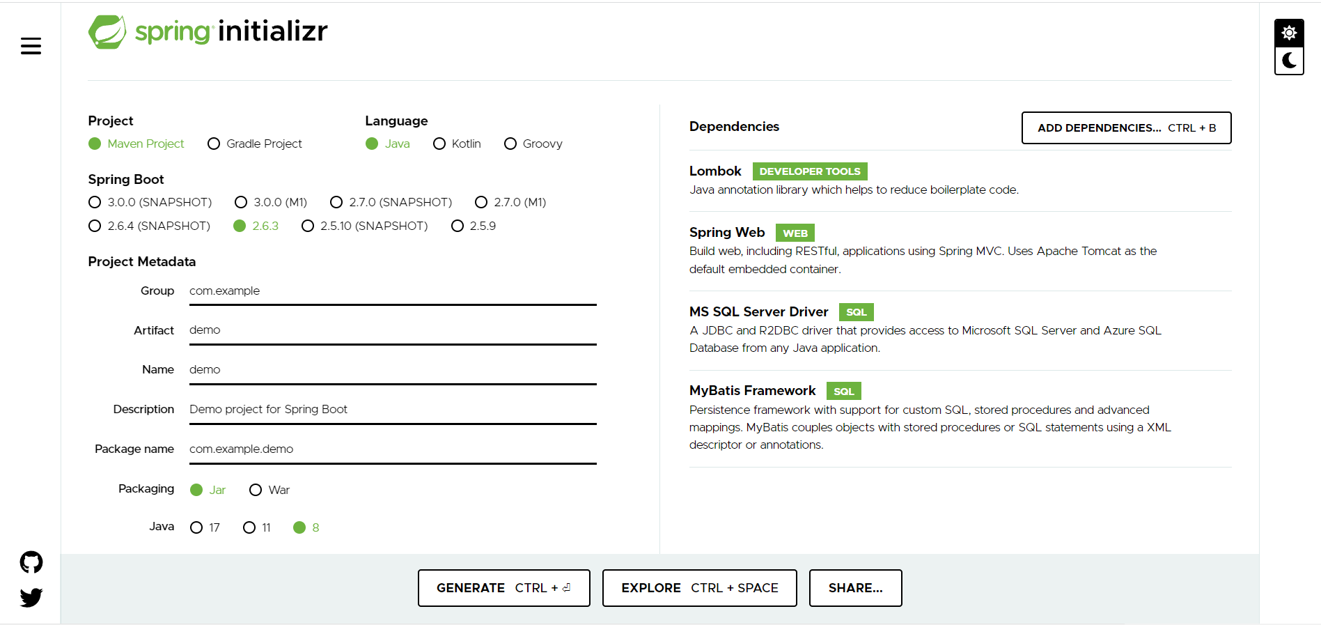
Task: Edit the Description input field
Action: [x=393, y=410]
